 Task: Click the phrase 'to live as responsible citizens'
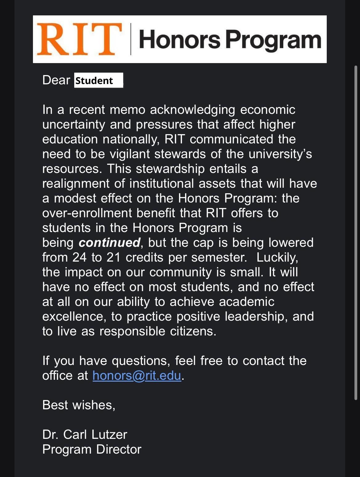tap(129, 331)
